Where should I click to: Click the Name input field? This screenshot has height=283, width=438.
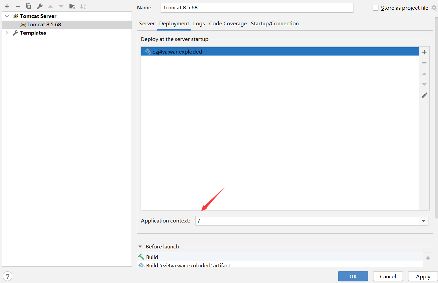(257, 8)
